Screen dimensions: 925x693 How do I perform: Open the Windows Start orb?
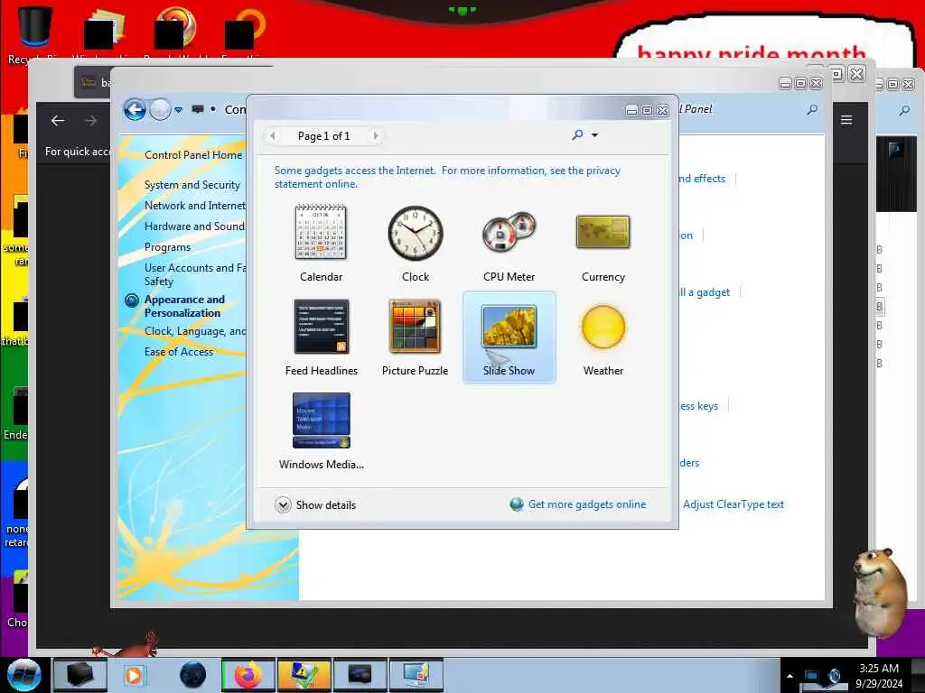24,675
